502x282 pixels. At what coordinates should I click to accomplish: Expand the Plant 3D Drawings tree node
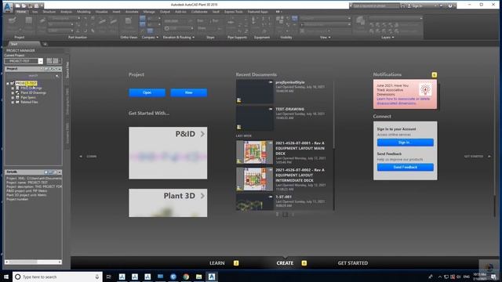[x=13, y=92]
